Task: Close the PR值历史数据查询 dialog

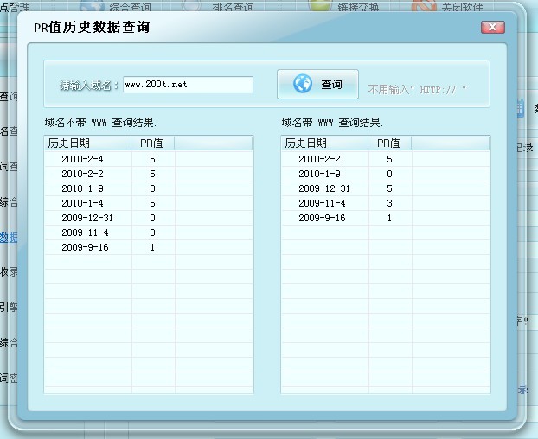Action: point(493,27)
